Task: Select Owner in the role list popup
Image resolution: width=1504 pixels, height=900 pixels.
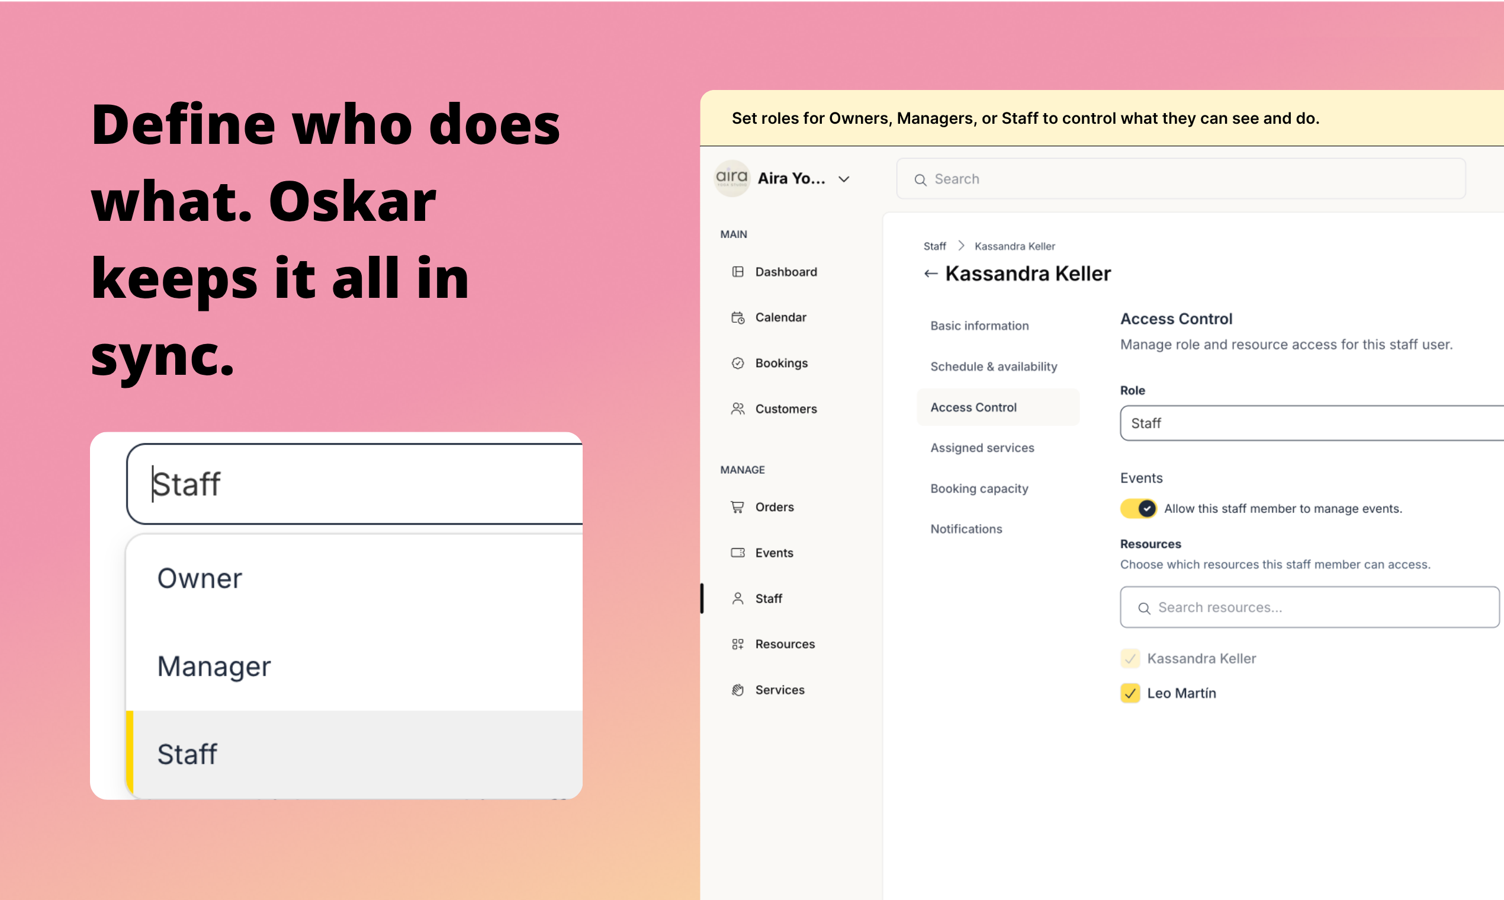Action: (200, 578)
